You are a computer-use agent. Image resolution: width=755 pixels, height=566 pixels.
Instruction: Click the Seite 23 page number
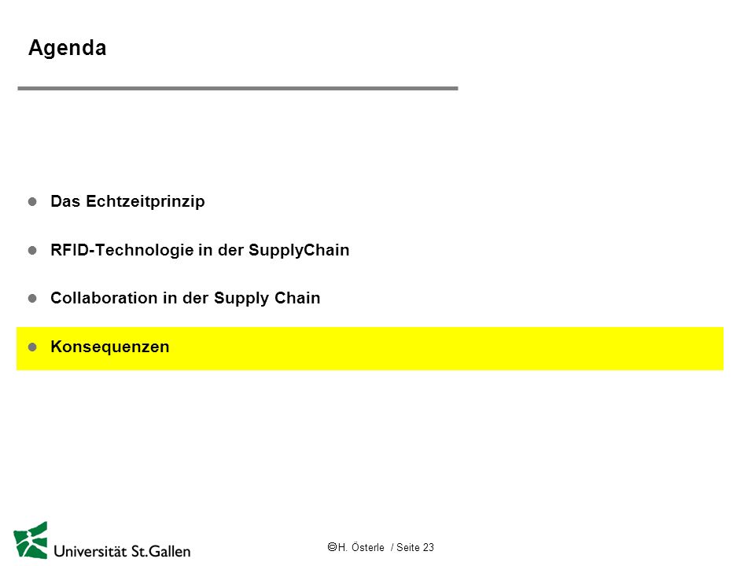click(x=415, y=547)
